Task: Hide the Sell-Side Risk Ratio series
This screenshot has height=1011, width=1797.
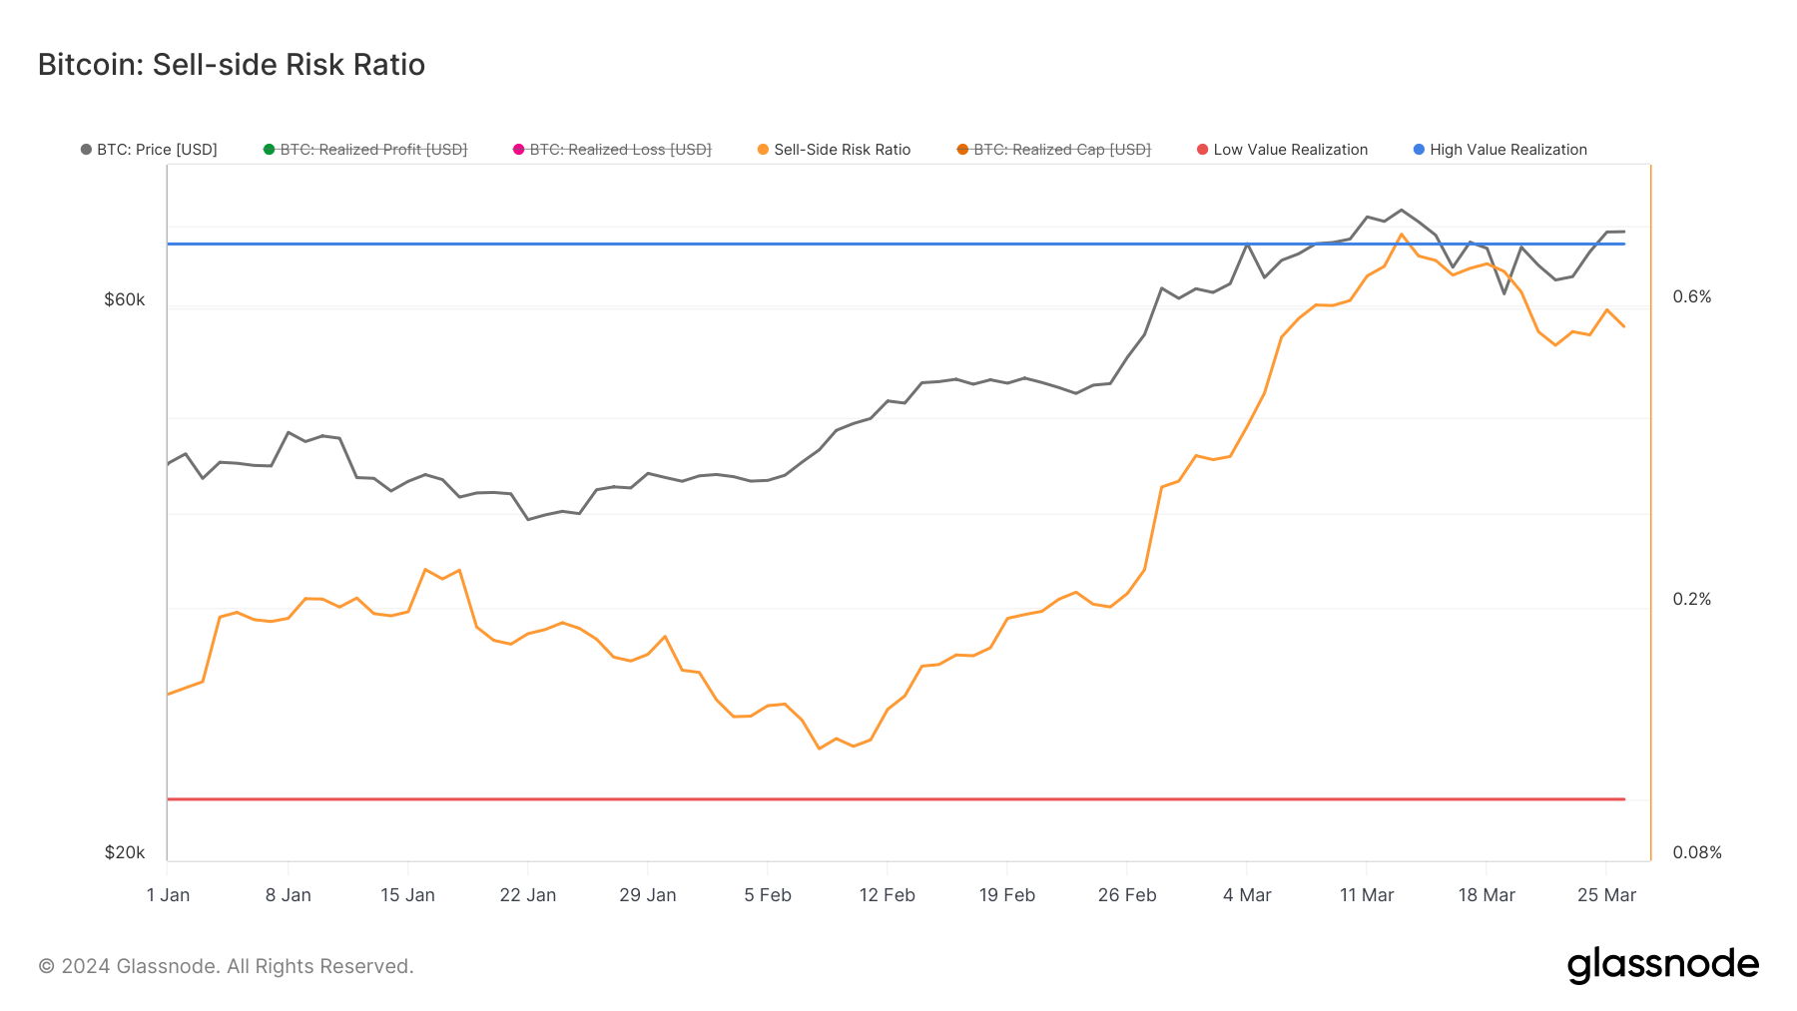Action: pyautogui.click(x=844, y=149)
